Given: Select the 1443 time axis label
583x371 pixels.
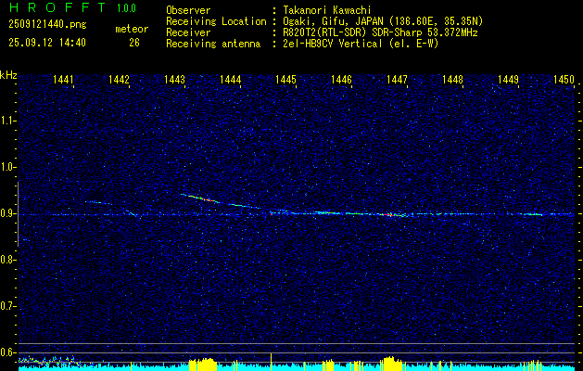Looking at the screenshot, I should click(x=175, y=81).
